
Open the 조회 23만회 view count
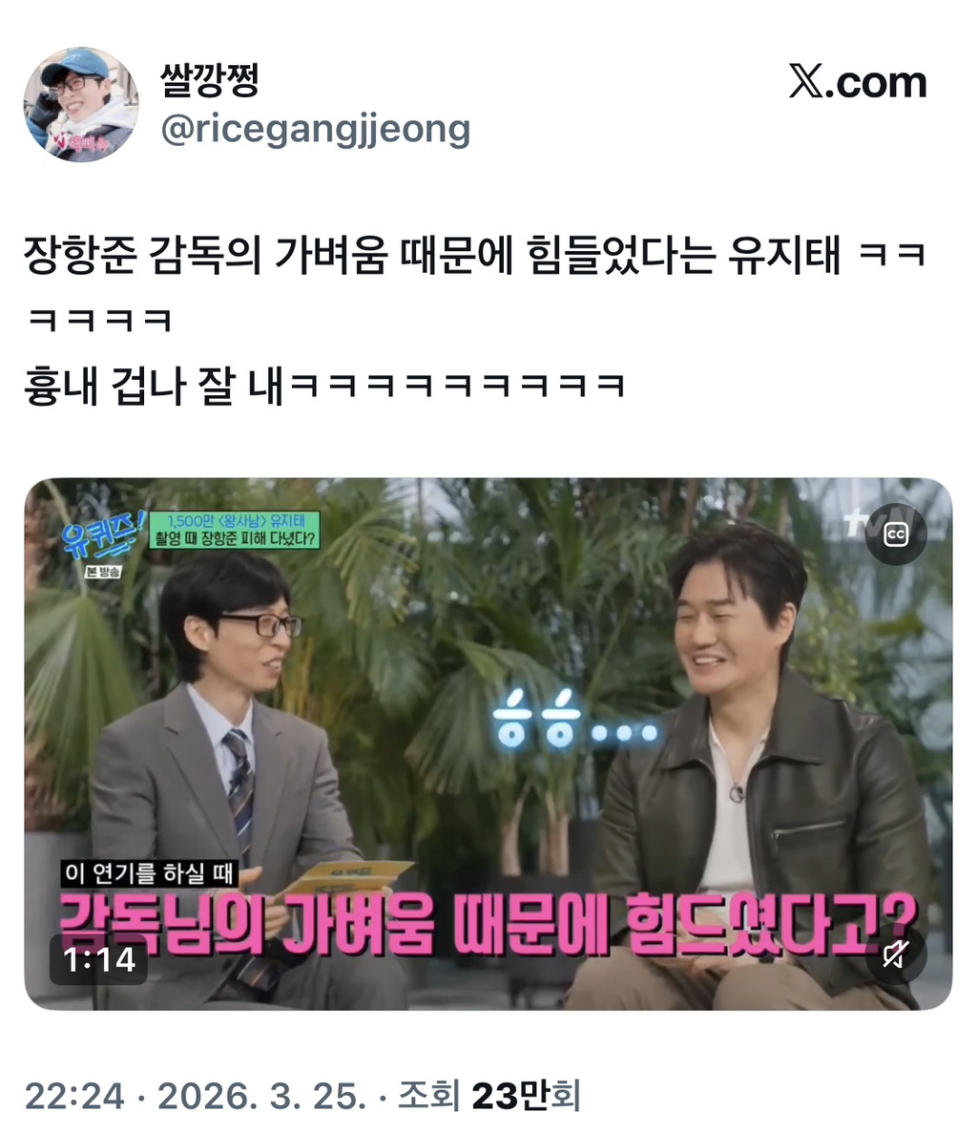[x=489, y=1095]
